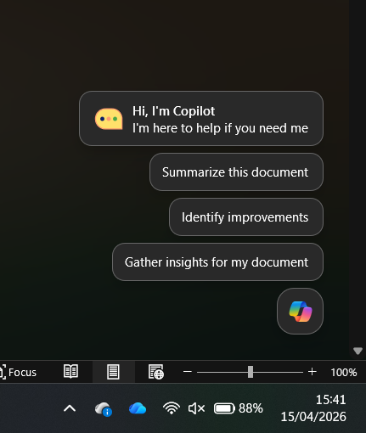
Task: Click the zoom slider handle
Action: 251,372
